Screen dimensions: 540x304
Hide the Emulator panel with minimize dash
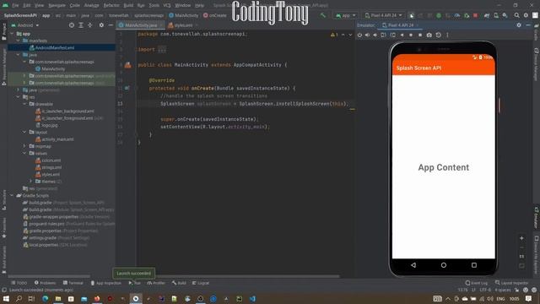point(527,25)
